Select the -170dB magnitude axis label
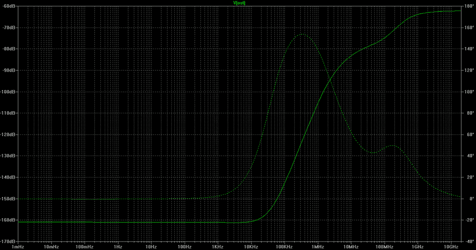The height and width of the screenshot is (250, 476). 7,241
